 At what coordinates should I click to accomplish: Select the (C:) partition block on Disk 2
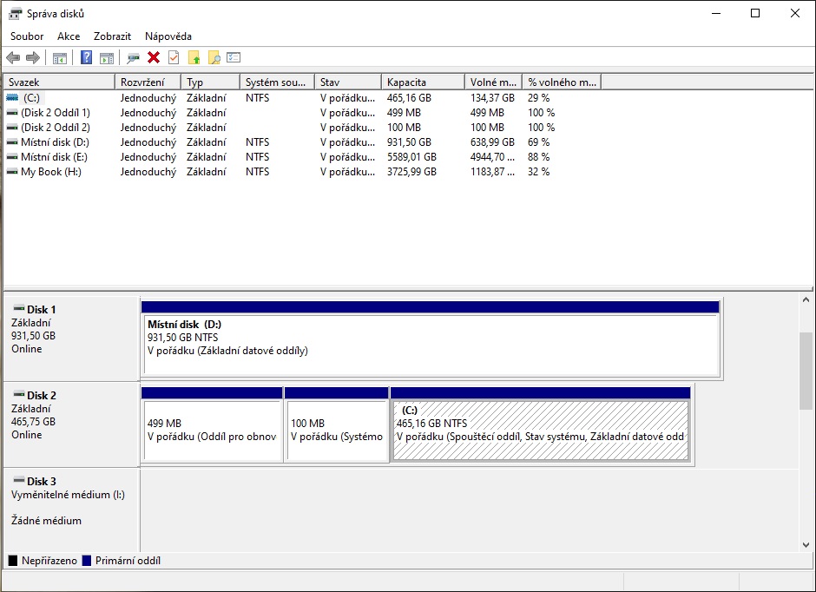540,431
